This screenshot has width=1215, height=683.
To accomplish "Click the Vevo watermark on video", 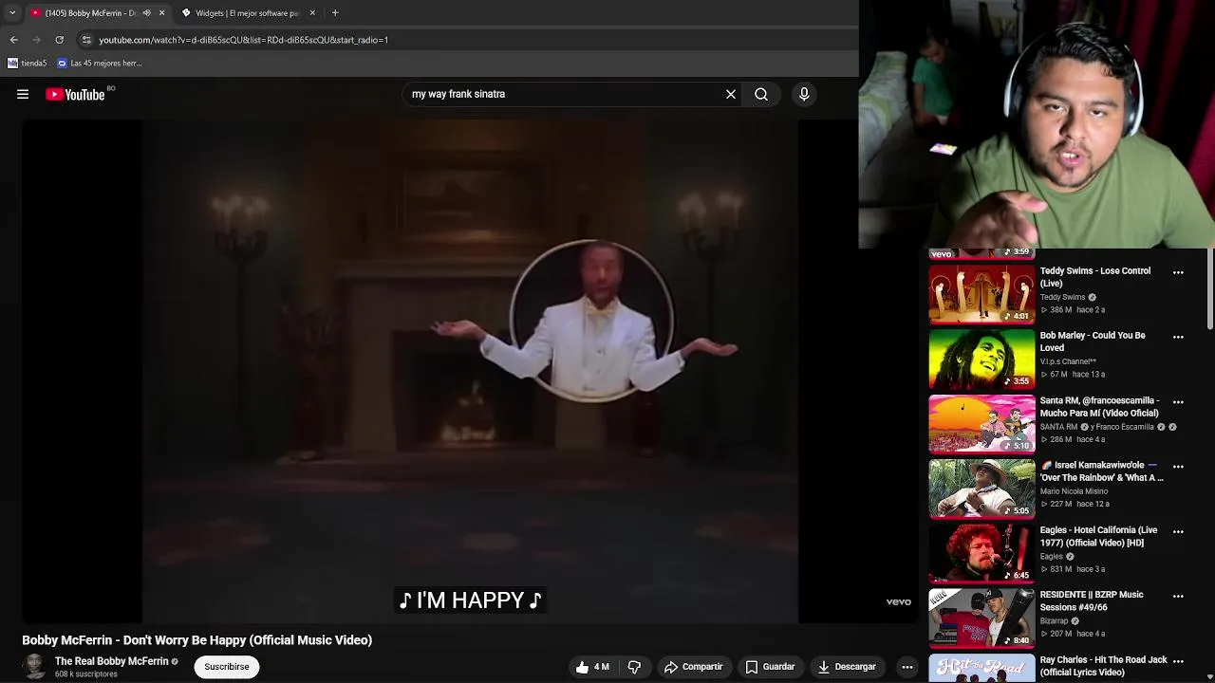I will tap(898, 601).
